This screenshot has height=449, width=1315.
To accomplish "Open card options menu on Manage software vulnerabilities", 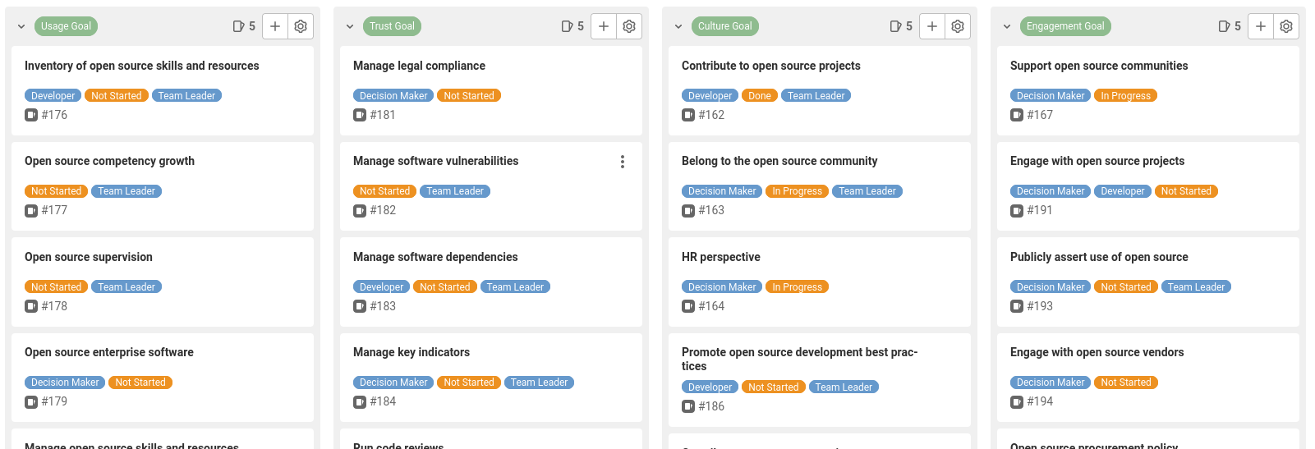I will click(623, 162).
